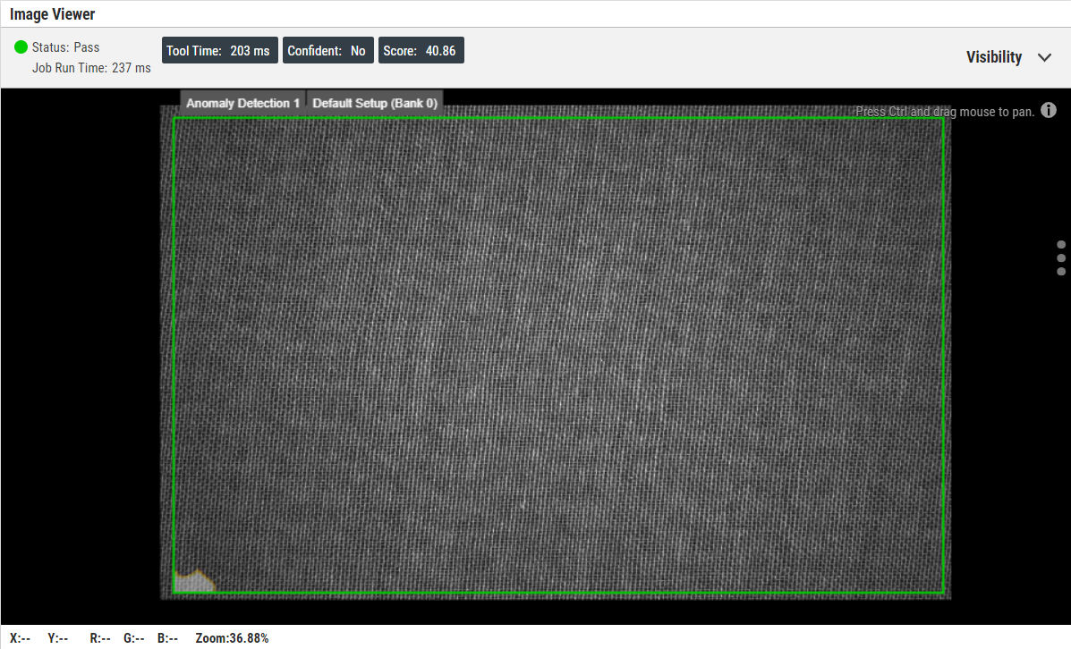This screenshot has width=1071, height=649.
Task: Click the Image Viewer title
Action: click(52, 14)
